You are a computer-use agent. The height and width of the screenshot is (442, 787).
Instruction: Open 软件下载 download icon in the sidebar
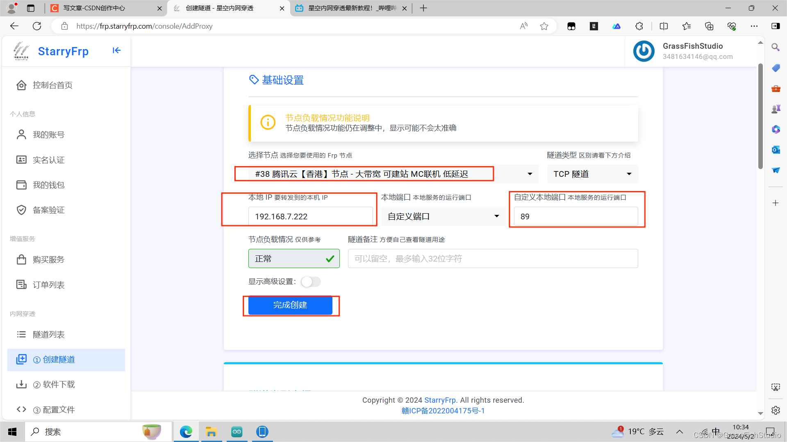[x=21, y=384]
